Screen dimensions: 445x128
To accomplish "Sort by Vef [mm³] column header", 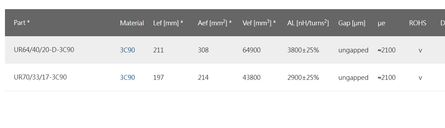I will tap(259, 23).
